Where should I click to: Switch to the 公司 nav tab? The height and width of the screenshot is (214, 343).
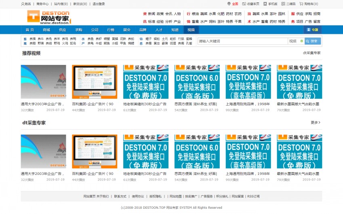95,30
